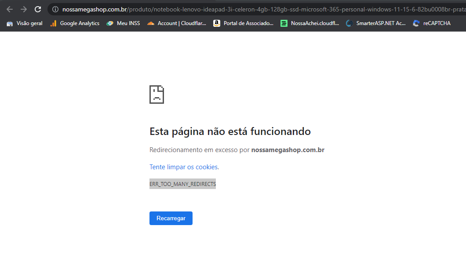
Task: Click bold nossamegashop.com.br in error message
Action: click(288, 150)
